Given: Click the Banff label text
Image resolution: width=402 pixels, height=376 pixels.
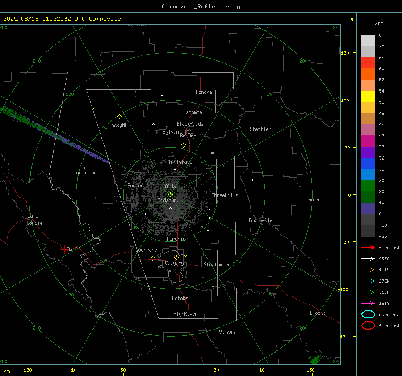Looking at the screenshot, I should point(74,249).
